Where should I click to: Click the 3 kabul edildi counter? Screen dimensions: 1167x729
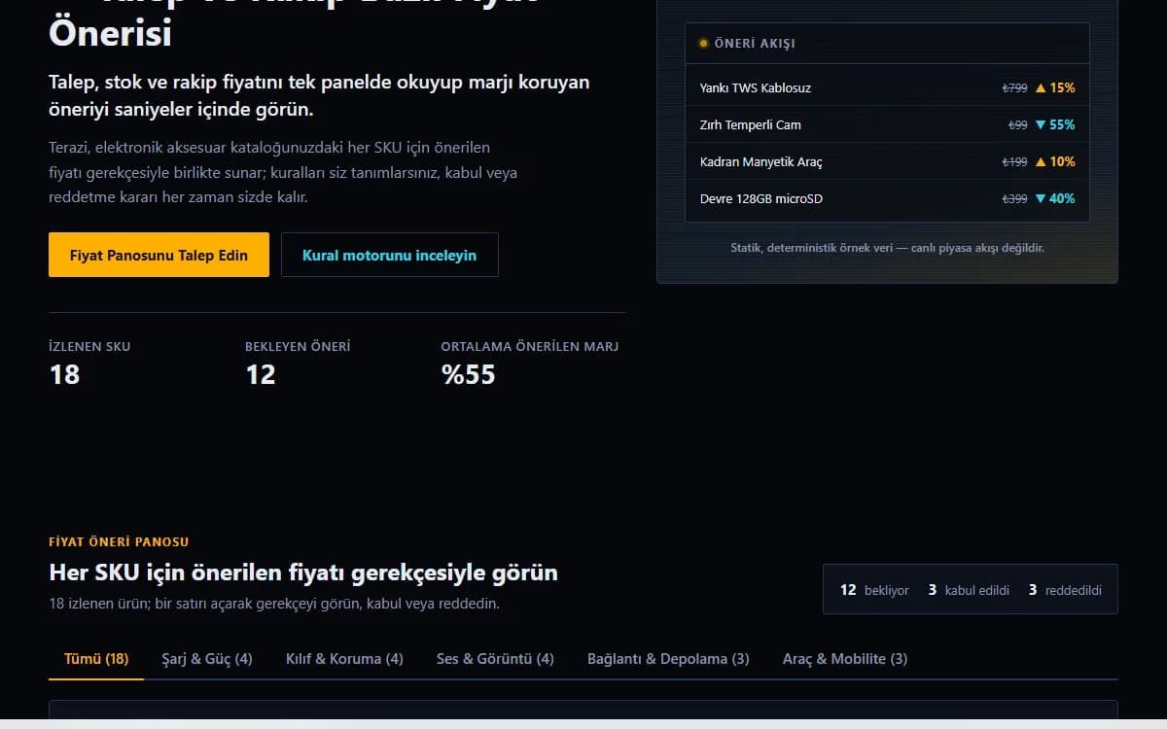969,590
